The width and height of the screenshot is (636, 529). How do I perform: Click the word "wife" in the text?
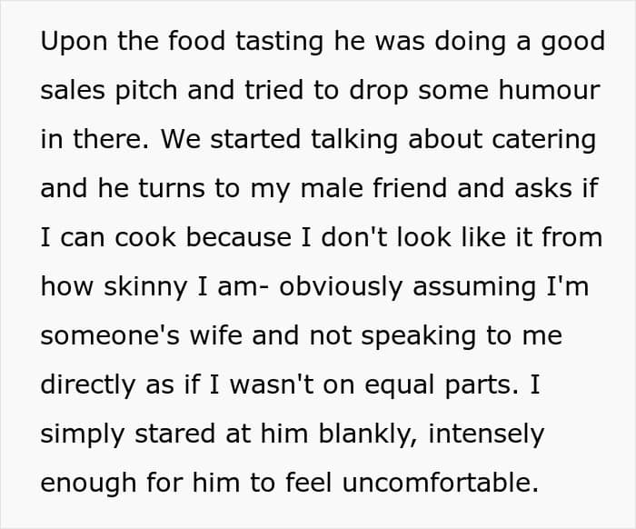[x=216, y=336]
